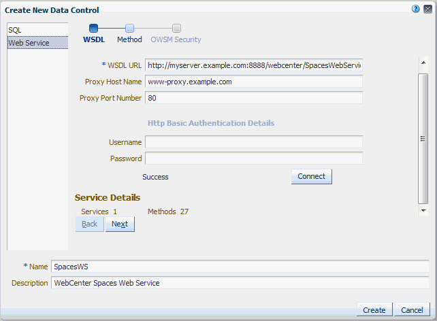Click the Proxy Host Name field

(254, 82)
